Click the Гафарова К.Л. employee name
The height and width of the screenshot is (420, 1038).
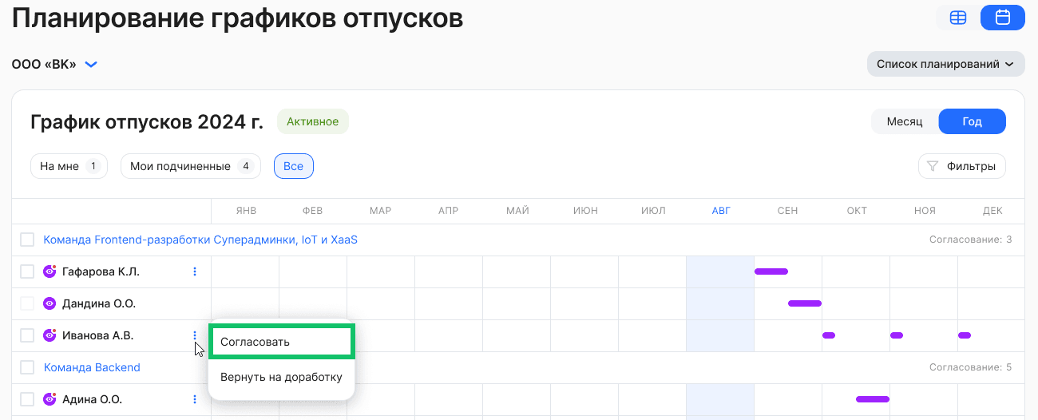click(x=101, y=271)
